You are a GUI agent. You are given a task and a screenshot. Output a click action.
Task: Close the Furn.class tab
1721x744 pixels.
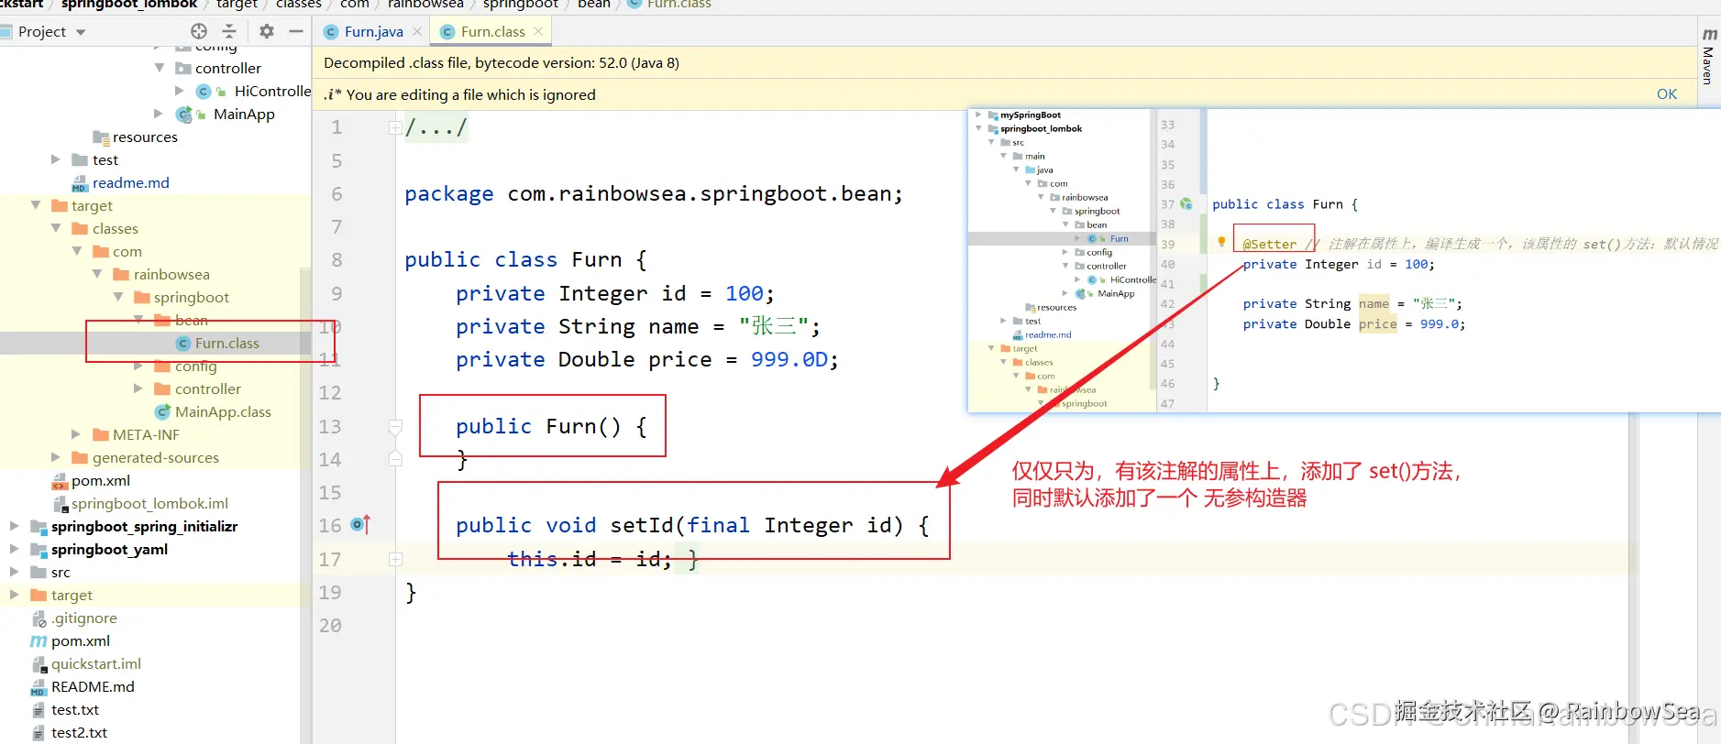538,31
